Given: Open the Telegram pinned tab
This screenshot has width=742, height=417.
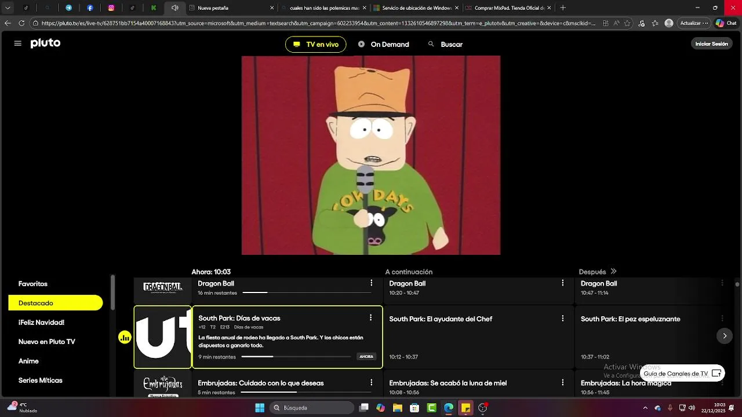Looking at the screenshot, I should [68, 8].
